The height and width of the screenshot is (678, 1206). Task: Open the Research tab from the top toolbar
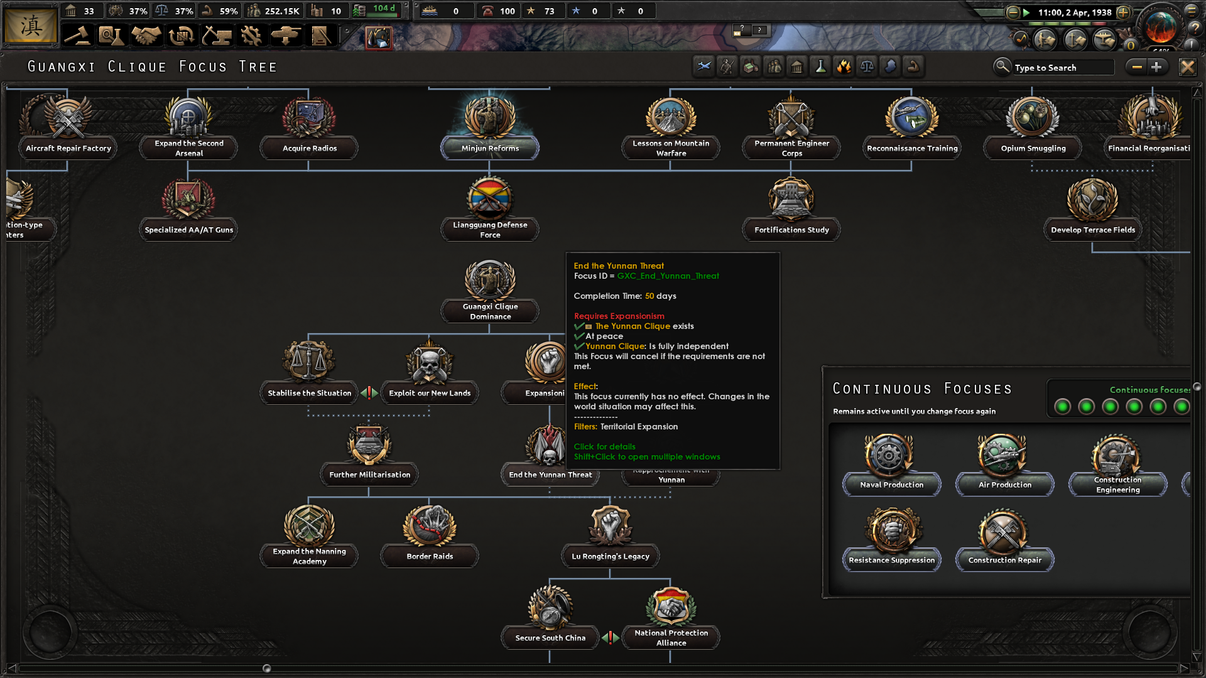tap(111, 36)
